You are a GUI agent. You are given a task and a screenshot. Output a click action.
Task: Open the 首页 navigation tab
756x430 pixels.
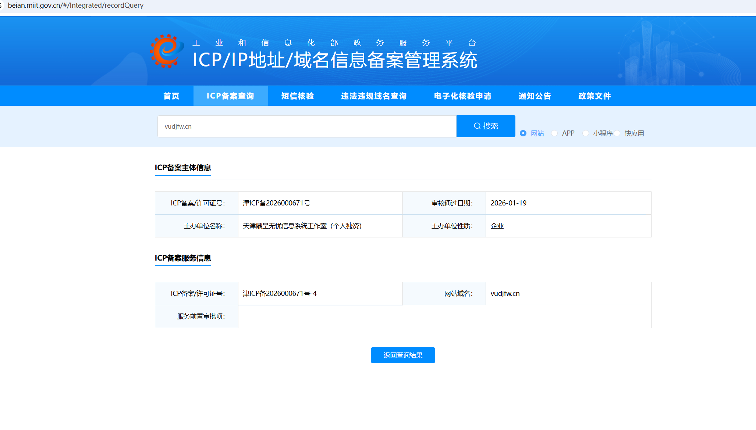(171, 96)
